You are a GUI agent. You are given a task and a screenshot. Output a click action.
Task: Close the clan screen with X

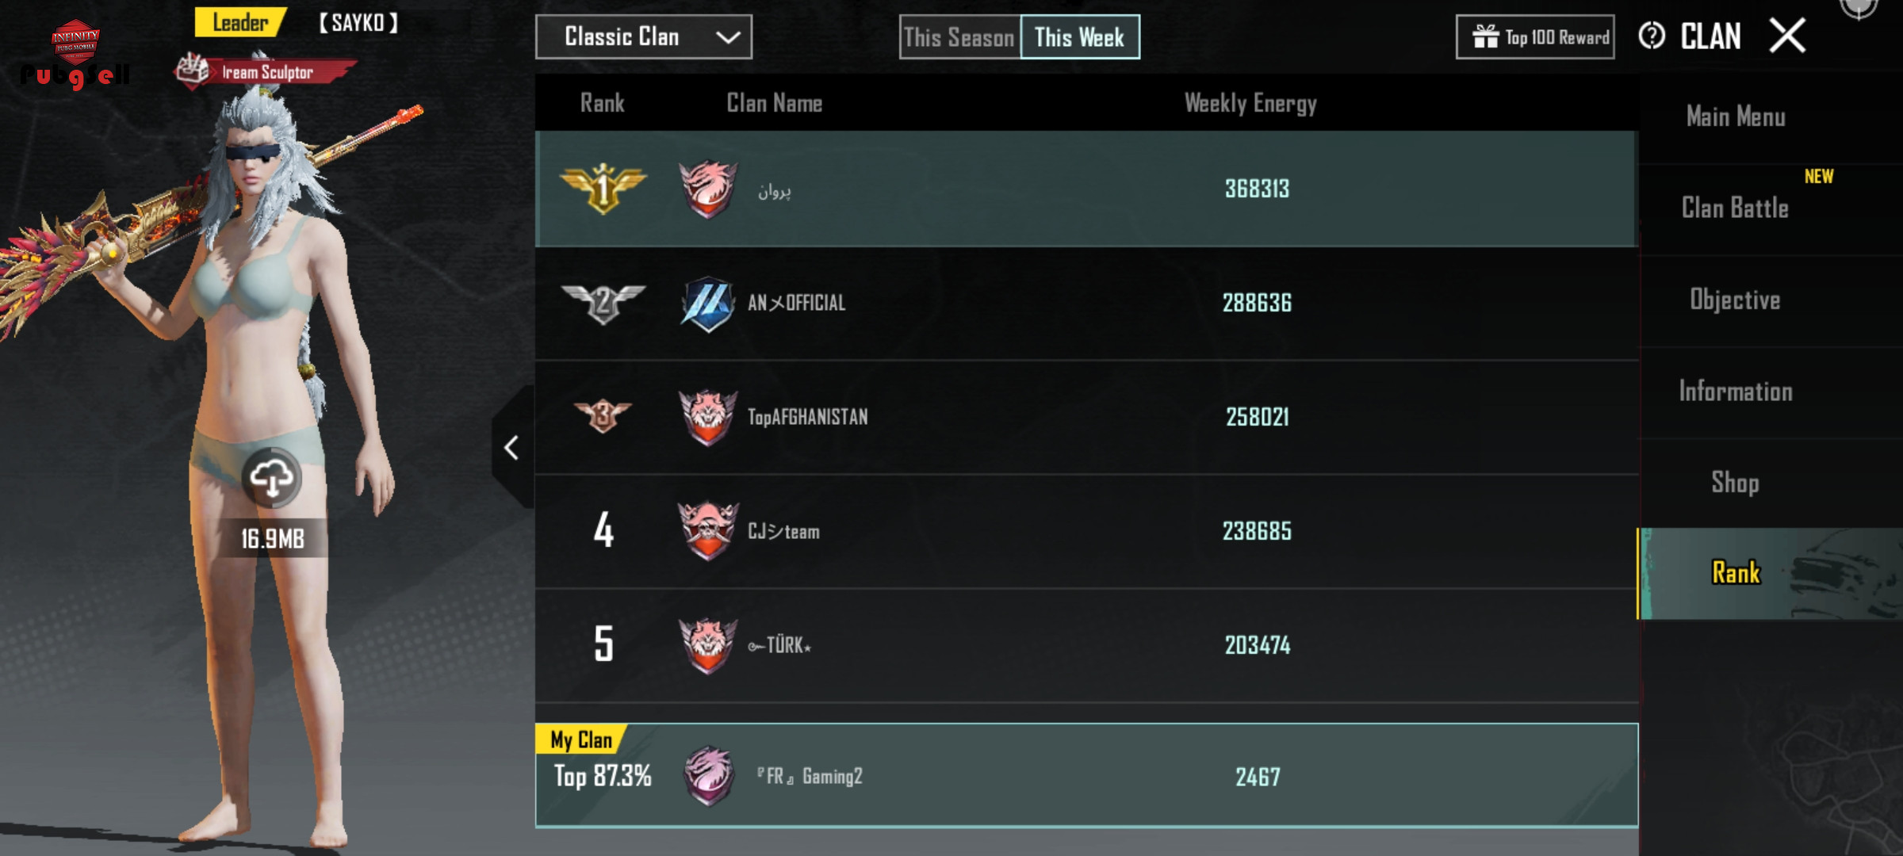(x=1787, y=36)
